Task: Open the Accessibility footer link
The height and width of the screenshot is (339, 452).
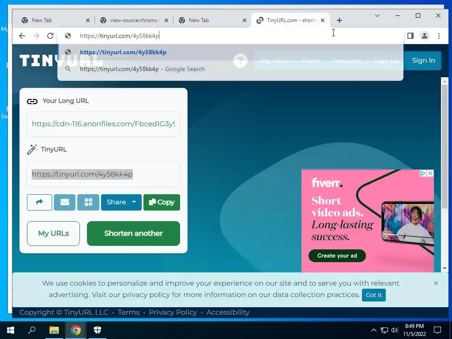Action: click(228, 313)
